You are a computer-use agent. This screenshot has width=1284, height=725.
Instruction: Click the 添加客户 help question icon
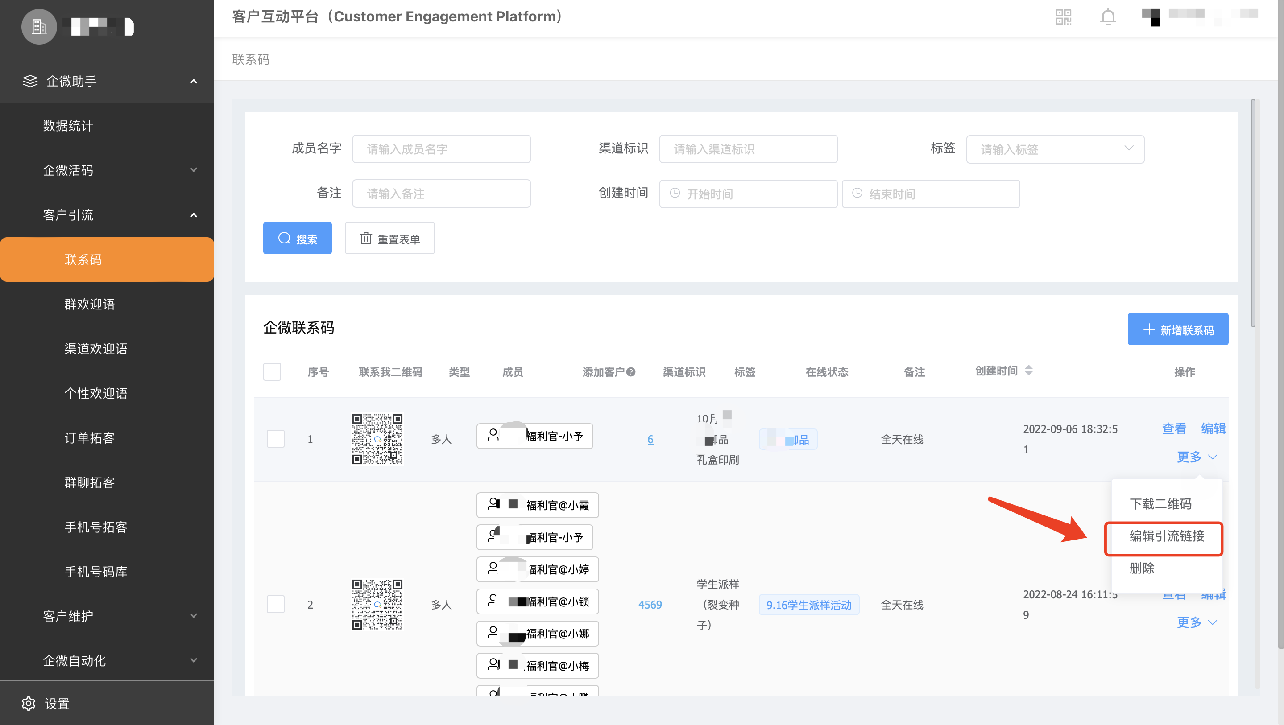click(630, 372)
